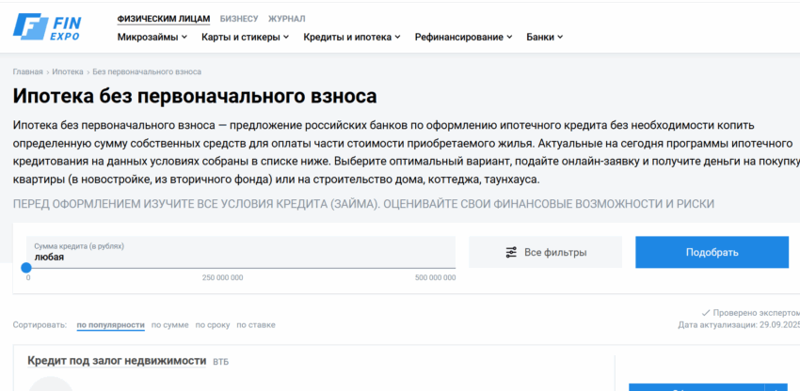Sort the list по сумме
Screen dimensions: 800x391
click(169, 325)
